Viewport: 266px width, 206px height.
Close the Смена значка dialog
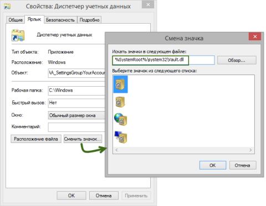tap(255, 36)
